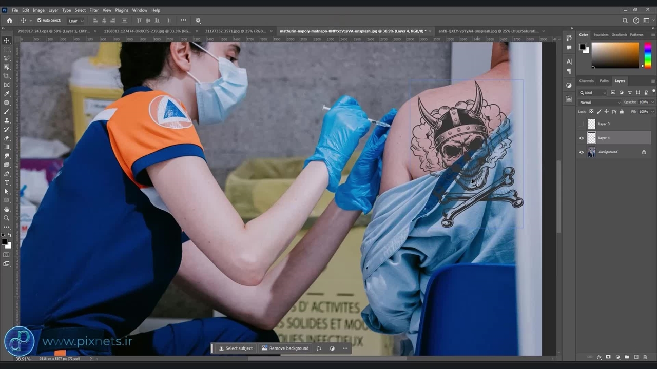This screenshot has width=657, height=369.
Task: Choose the Hand tool
Action: click(7, 209)
